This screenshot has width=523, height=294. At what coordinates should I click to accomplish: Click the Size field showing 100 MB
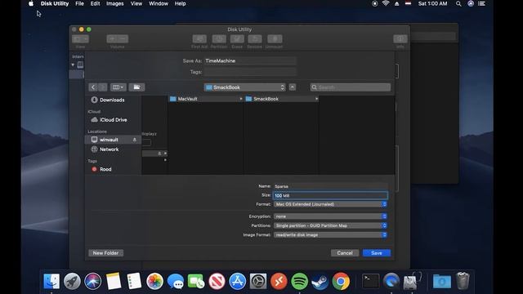330,196
